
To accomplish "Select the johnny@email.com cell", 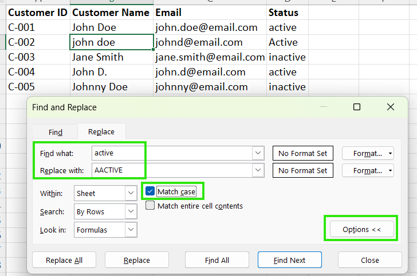I will coord(210,87).
